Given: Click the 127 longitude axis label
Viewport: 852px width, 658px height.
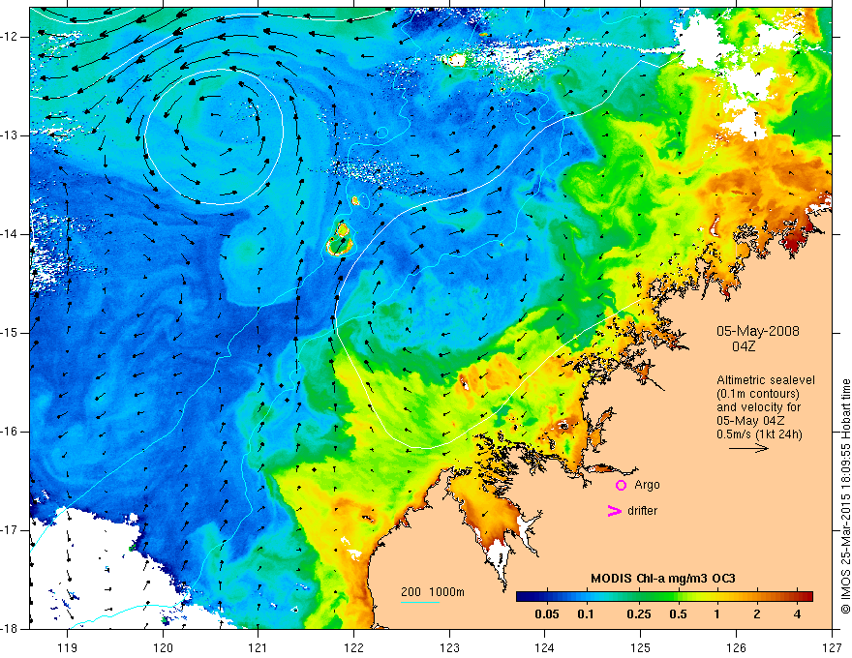Looking at the screenshot, I should click(832, 647).
